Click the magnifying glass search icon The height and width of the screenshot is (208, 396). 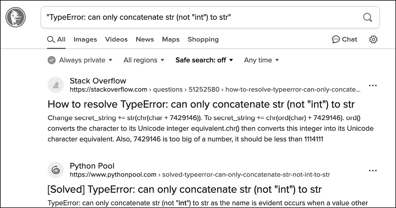point(367,18)
